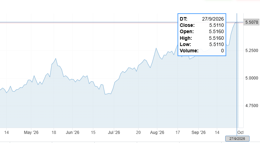Click the Close value 5.5110 in tooltip

[x=216, y=25]
